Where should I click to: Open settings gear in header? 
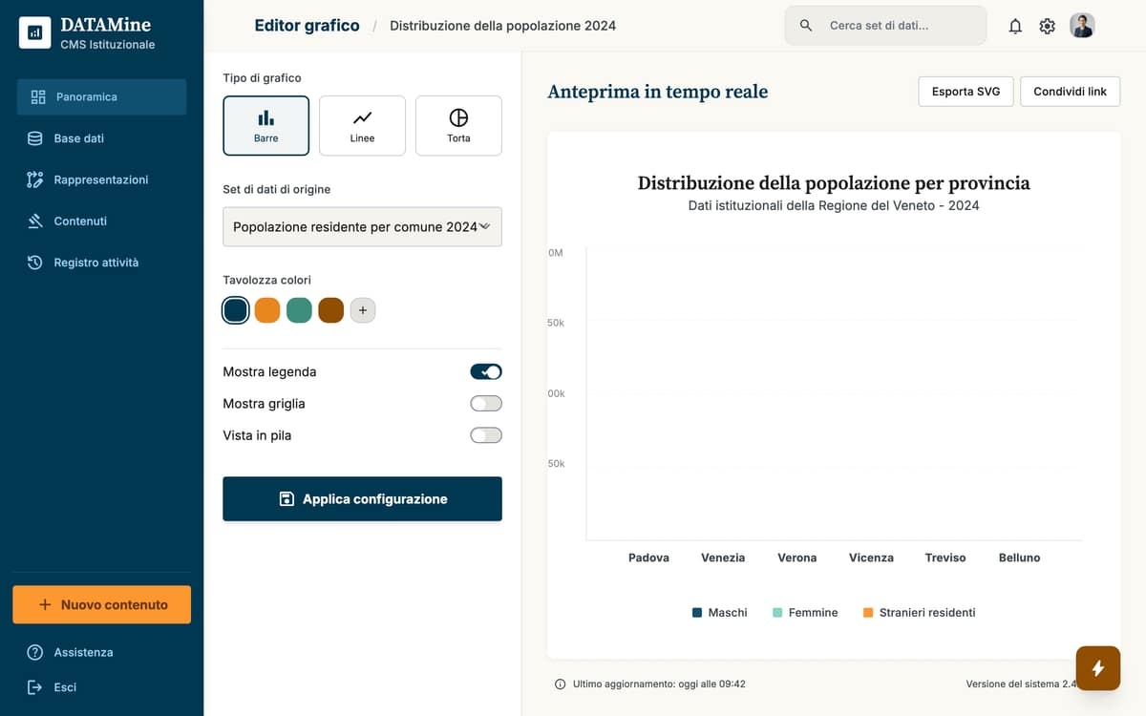coord(1048,26)
